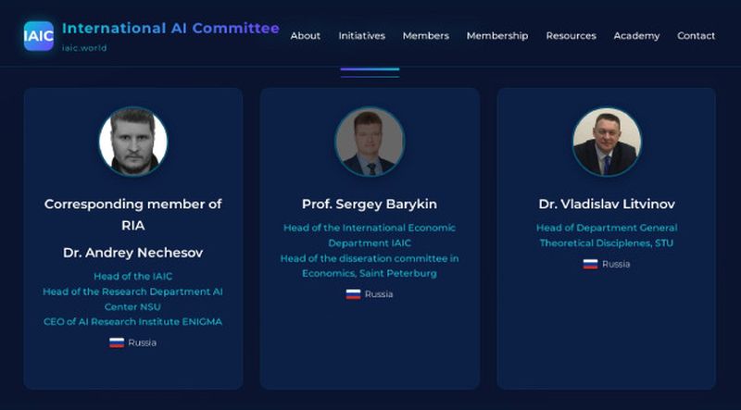Image resolution: width=741 pixels, height=410 pixels.
Task: Navigate to the Academy section
Action: pyautogui.click(x=636, y=36)
